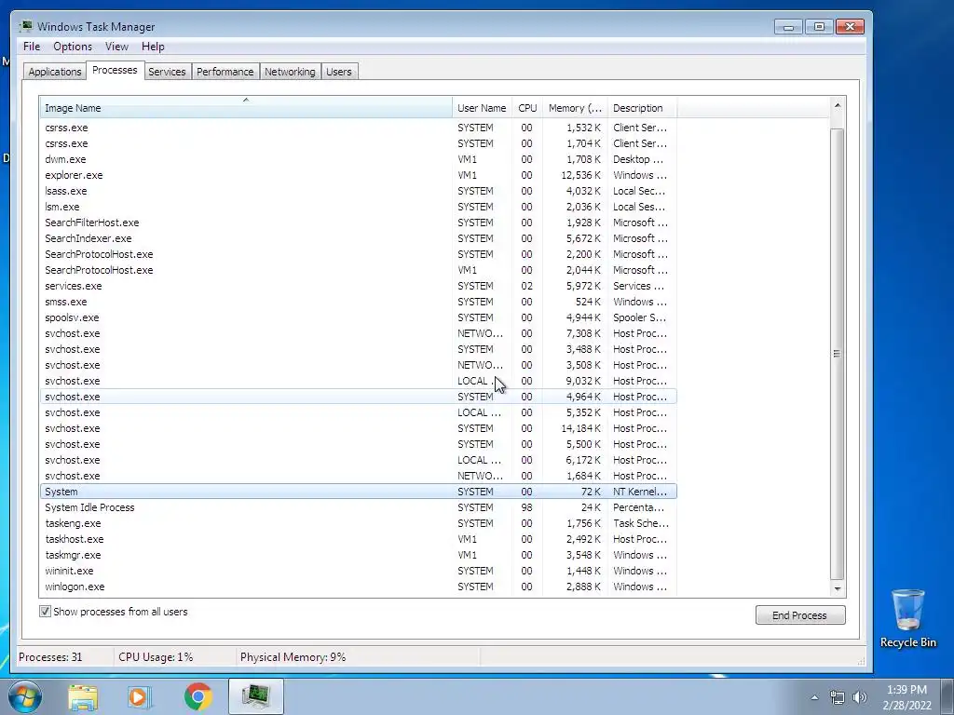Select svchost.exe using 7,308 K memory
The height and width of the screenshot is (715, 954).
[359, 333]
